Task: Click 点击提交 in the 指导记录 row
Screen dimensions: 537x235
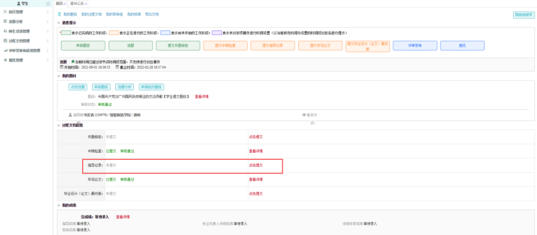Action: pyautogui.click(x=256, y=165)
